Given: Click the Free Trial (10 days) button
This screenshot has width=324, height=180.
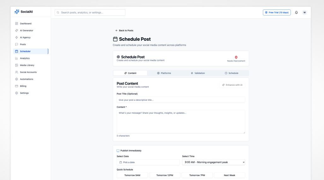Looking at the screenshot, I should tap(277, 13).
